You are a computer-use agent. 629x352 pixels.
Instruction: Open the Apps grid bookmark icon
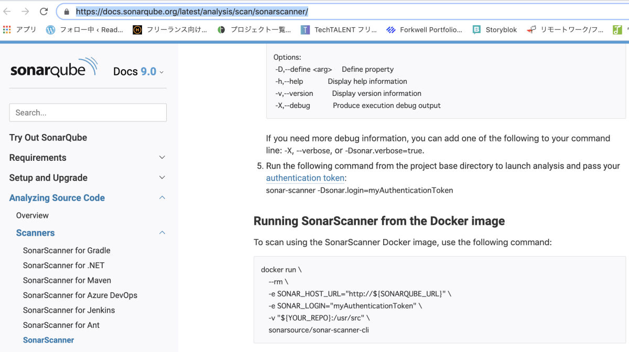pyautogui.click(x=7, y=30)
